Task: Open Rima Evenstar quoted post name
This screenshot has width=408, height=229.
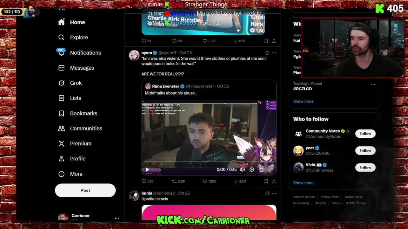Action: (165, 86)
